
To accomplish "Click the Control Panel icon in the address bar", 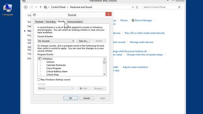I will pyautogui.click(x=45, y=7).
